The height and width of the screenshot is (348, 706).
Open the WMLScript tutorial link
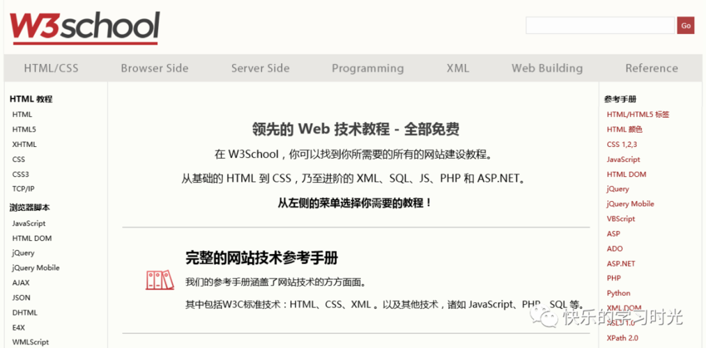coord(31,342)
